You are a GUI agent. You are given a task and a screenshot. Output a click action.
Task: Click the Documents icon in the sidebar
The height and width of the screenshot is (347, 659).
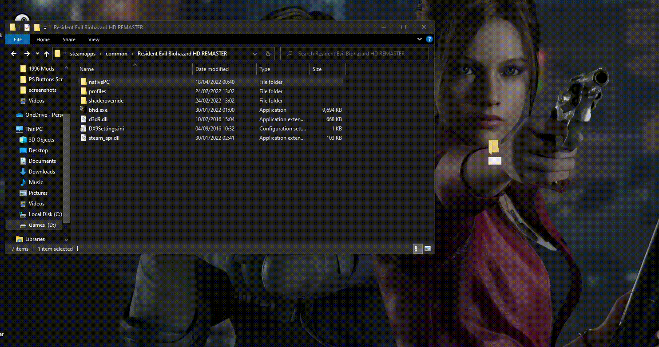point(24,161)
